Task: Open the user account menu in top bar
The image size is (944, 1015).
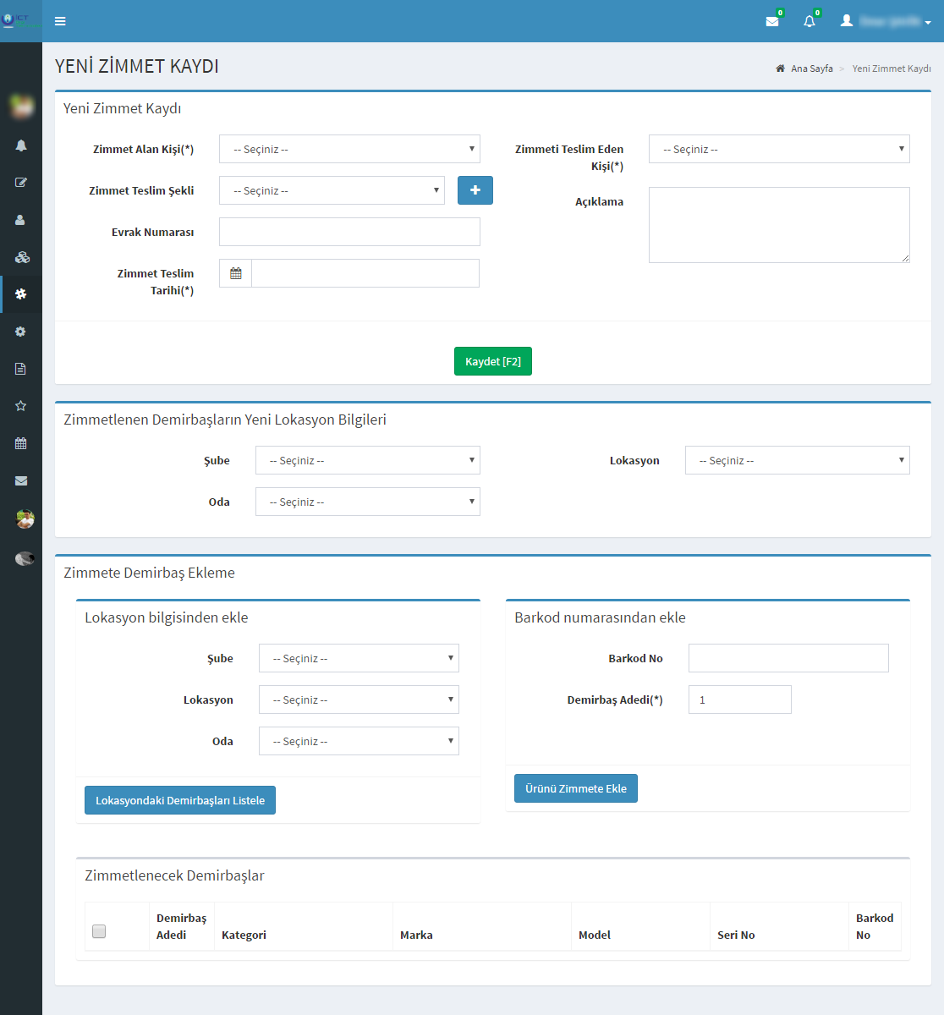Action: click(x=886, y=21)
